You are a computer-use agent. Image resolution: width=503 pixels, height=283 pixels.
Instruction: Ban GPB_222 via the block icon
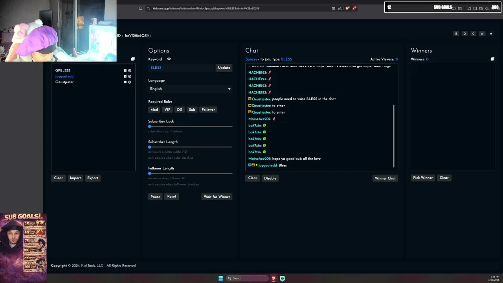pyautogui.click(x=130, y=71)
